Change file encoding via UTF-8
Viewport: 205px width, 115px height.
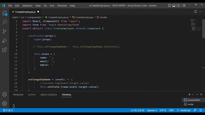163,110
